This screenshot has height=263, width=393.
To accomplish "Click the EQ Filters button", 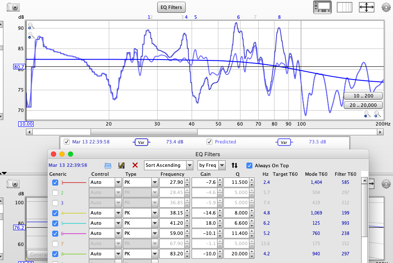I will point(171,7).
